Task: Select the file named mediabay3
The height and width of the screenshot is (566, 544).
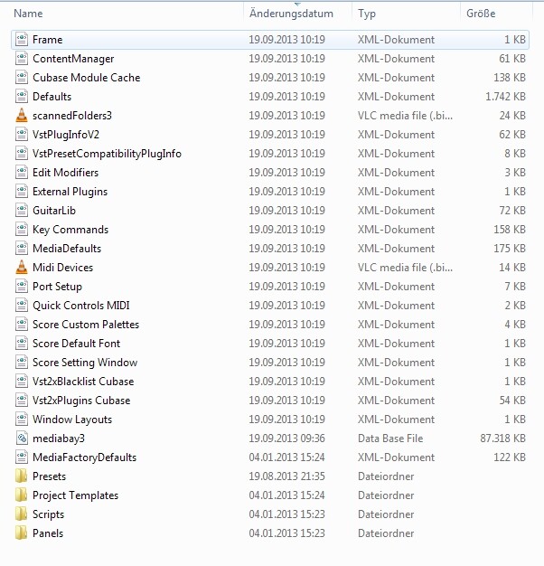Action: [59, 439]
